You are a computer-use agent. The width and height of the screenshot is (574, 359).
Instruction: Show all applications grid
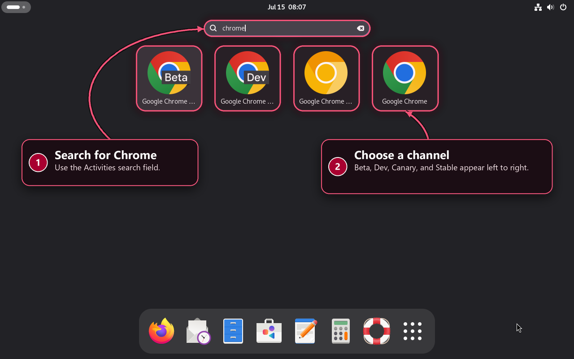[x=413, y=331]
